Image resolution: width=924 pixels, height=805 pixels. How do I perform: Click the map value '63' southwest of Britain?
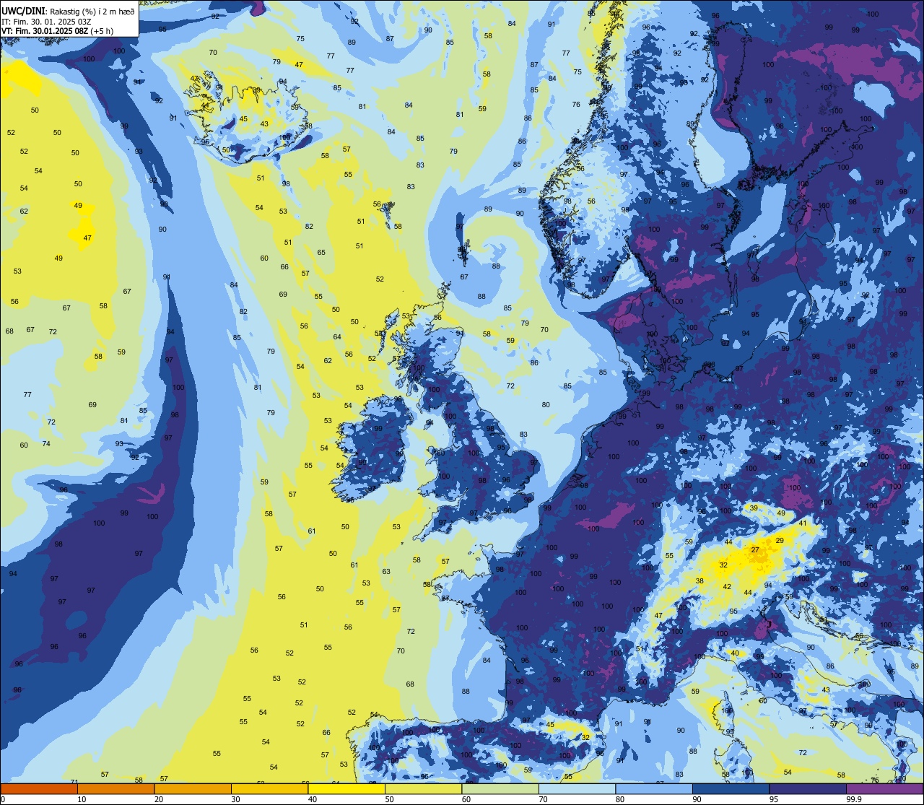(386, 572)
